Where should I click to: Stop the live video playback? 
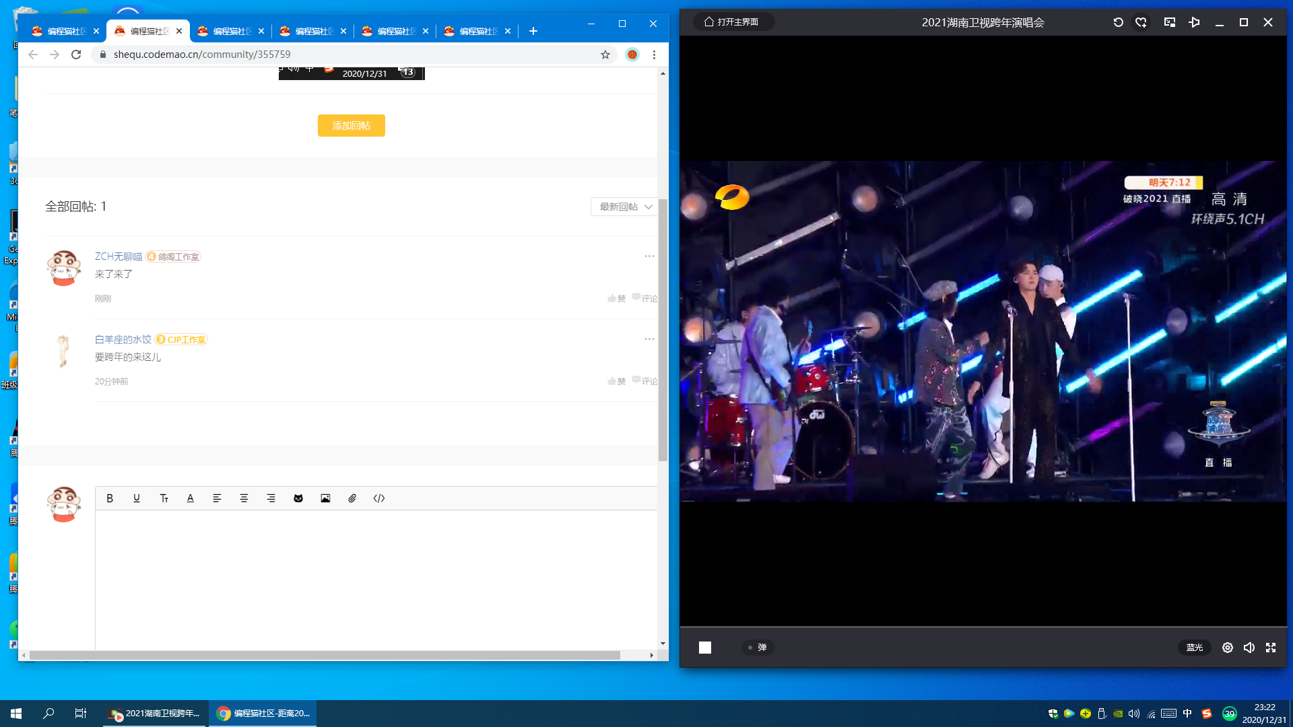coord(705,648)
